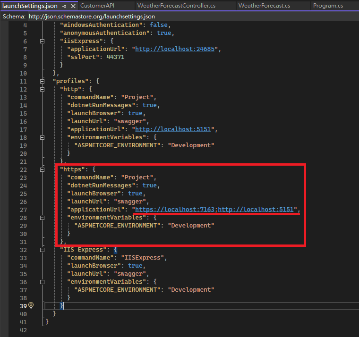Collapse the profiles section
The height and width of the screenshot is (337, 359).
(43, 81)
